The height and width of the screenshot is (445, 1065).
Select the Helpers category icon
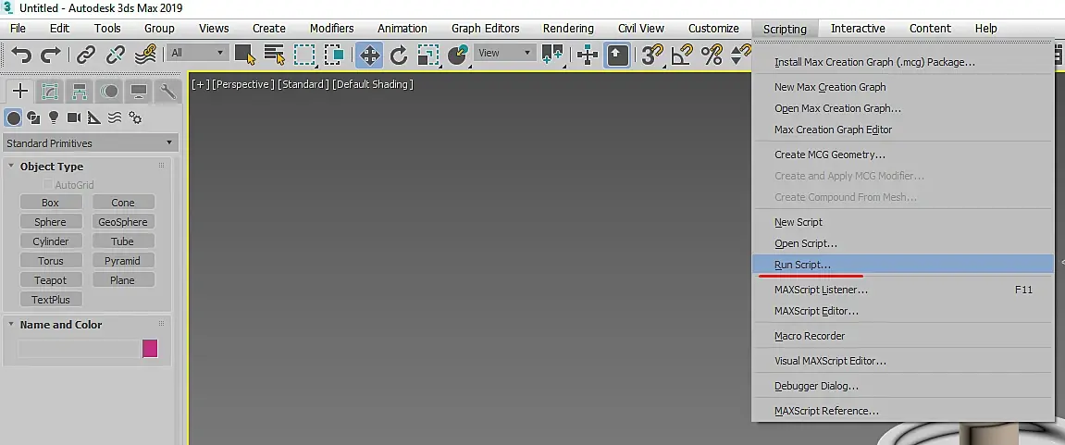pyautogui.click(x=94, y=118)
